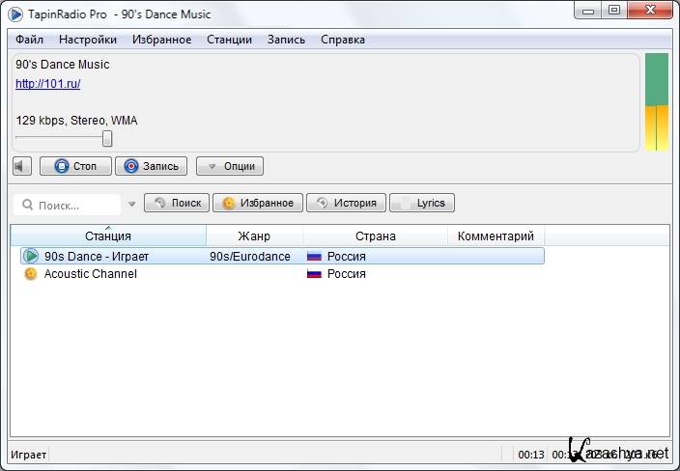Open the Опции dropdown button
680x471 pixels.
[x=230, y=166]
